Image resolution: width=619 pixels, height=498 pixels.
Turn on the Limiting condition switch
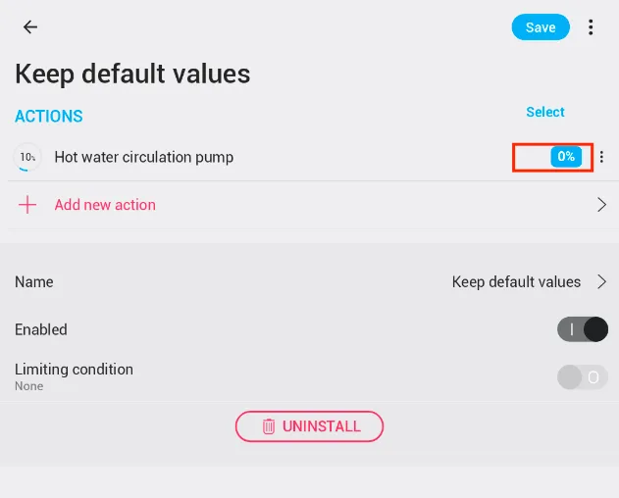coord(583,377)
